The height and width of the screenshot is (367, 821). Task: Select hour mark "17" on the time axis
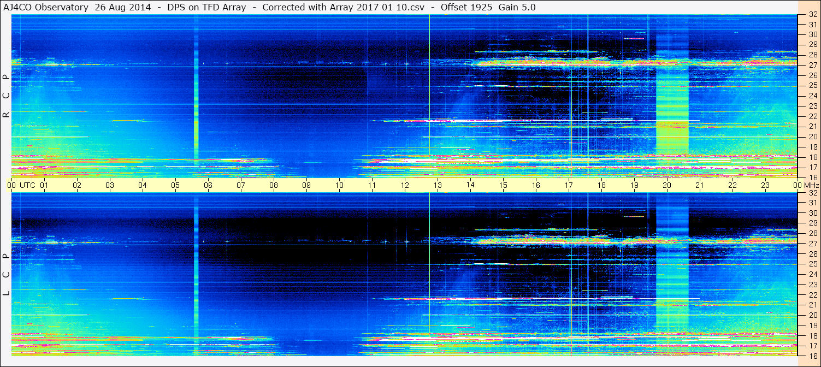pyautogui.click(x=569, y=185)
